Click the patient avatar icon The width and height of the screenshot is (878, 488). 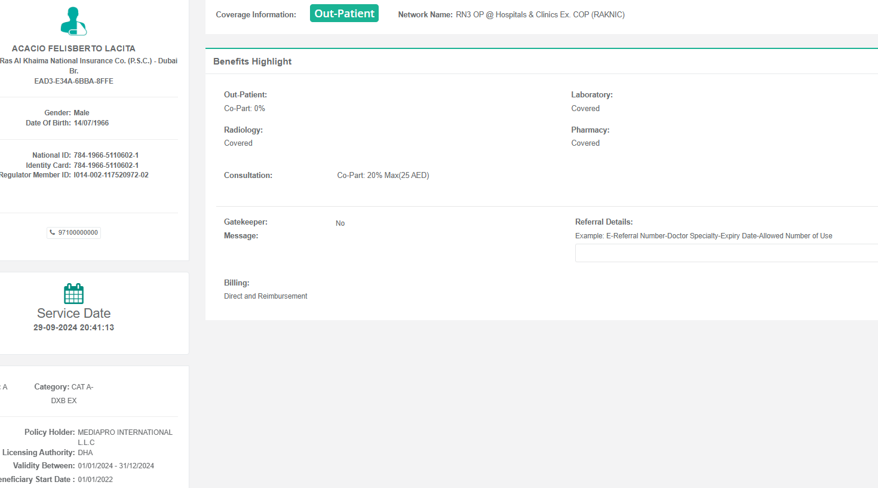pyautogui.click(x=73, y=22)
